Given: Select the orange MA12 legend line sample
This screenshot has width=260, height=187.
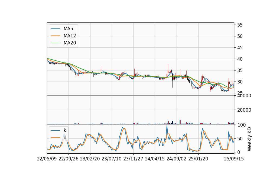Looking at the screenshot, I should pos(55,36).
